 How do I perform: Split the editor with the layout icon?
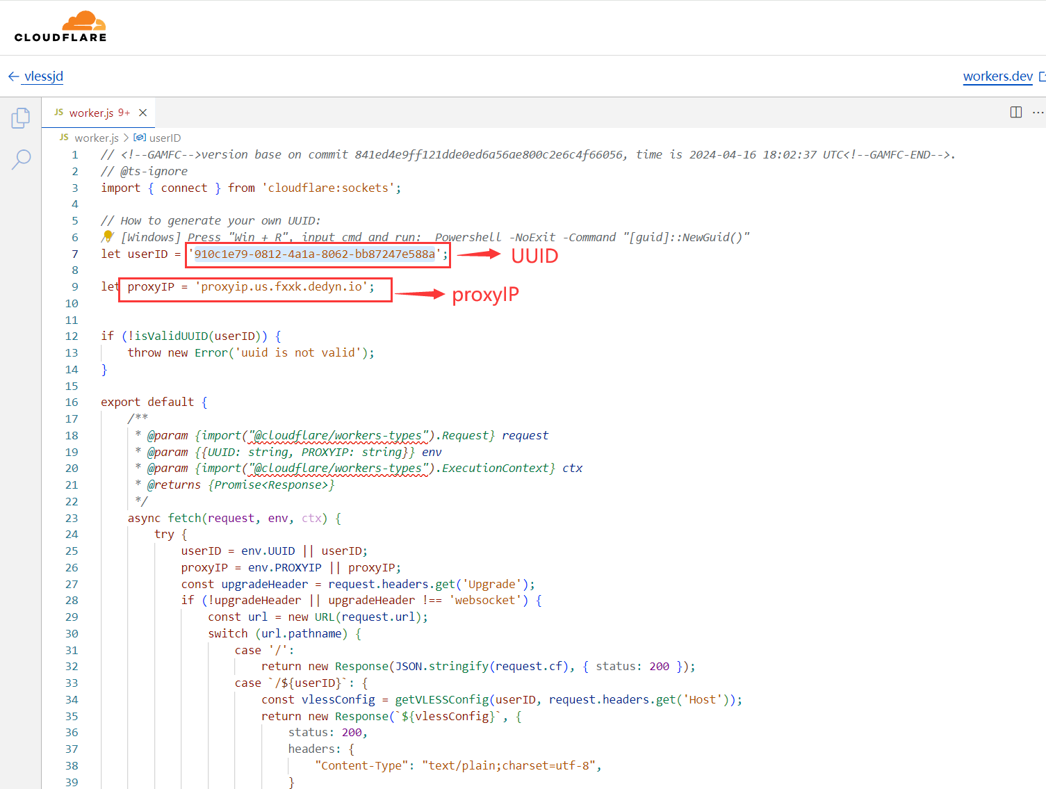pos(1015,113)
